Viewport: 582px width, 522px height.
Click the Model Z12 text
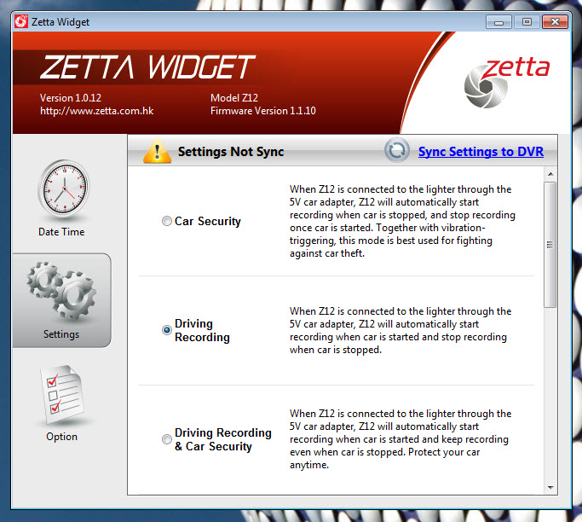click(234, 98)
